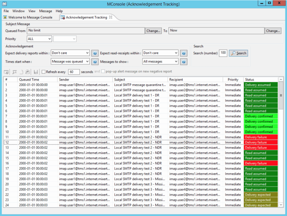Click the refresh seconds input field
Image resolution: width=287 pixels, height=216 pixels.
coord(74,72)
